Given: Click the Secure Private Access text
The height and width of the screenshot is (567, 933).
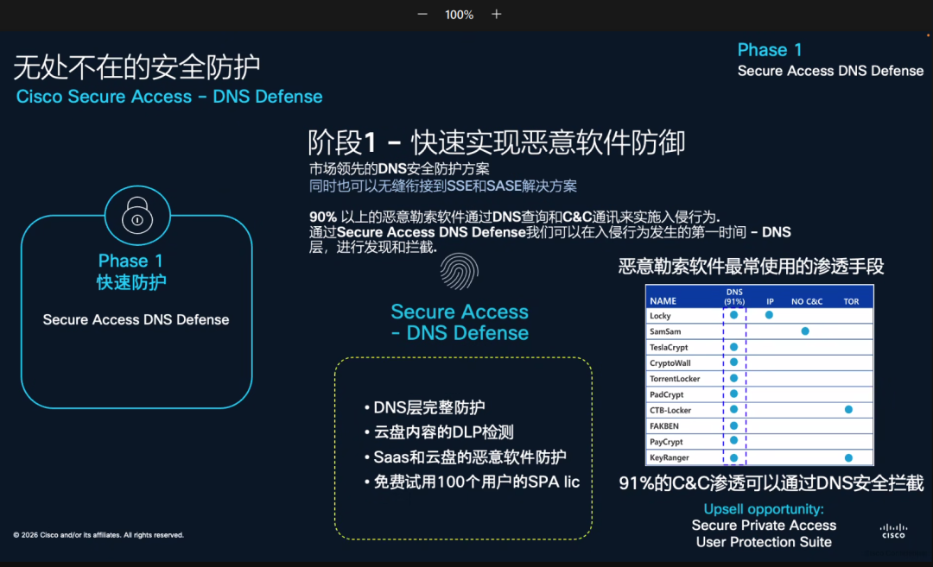Looking at the screenshot, I should [764, 526].
